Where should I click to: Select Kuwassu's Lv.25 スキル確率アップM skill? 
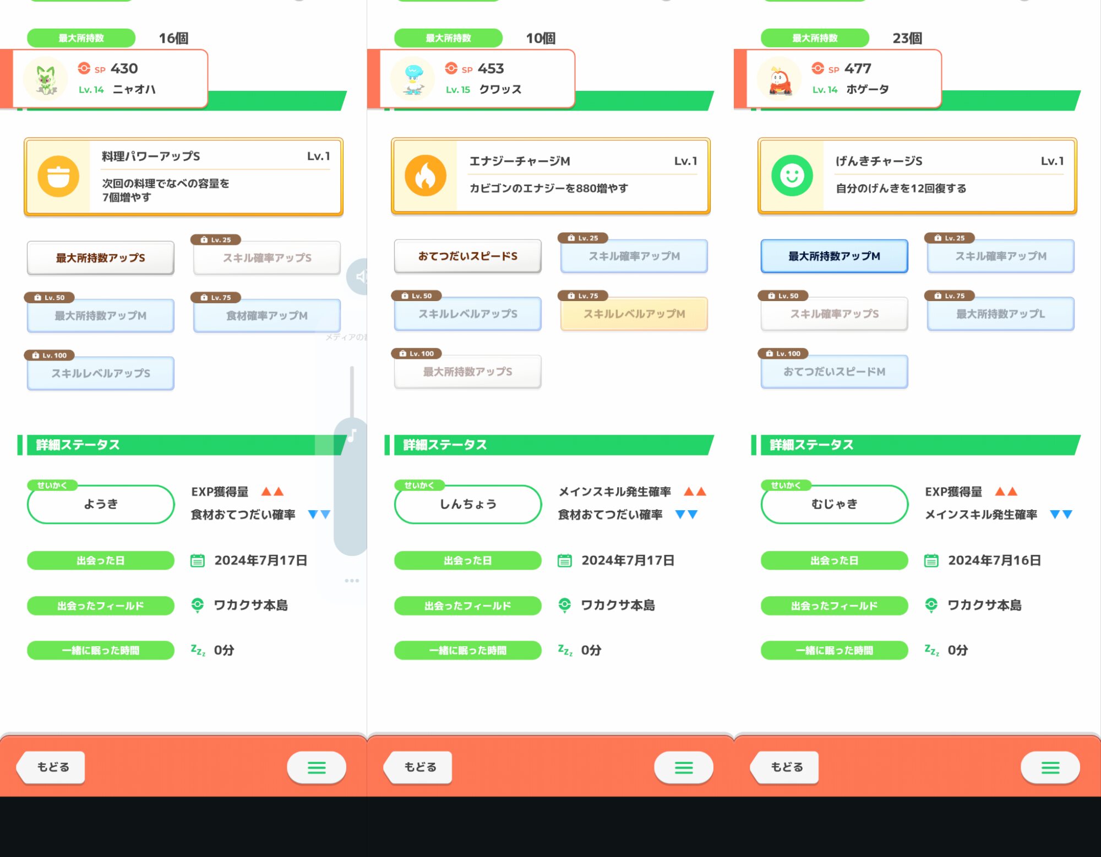634,256
